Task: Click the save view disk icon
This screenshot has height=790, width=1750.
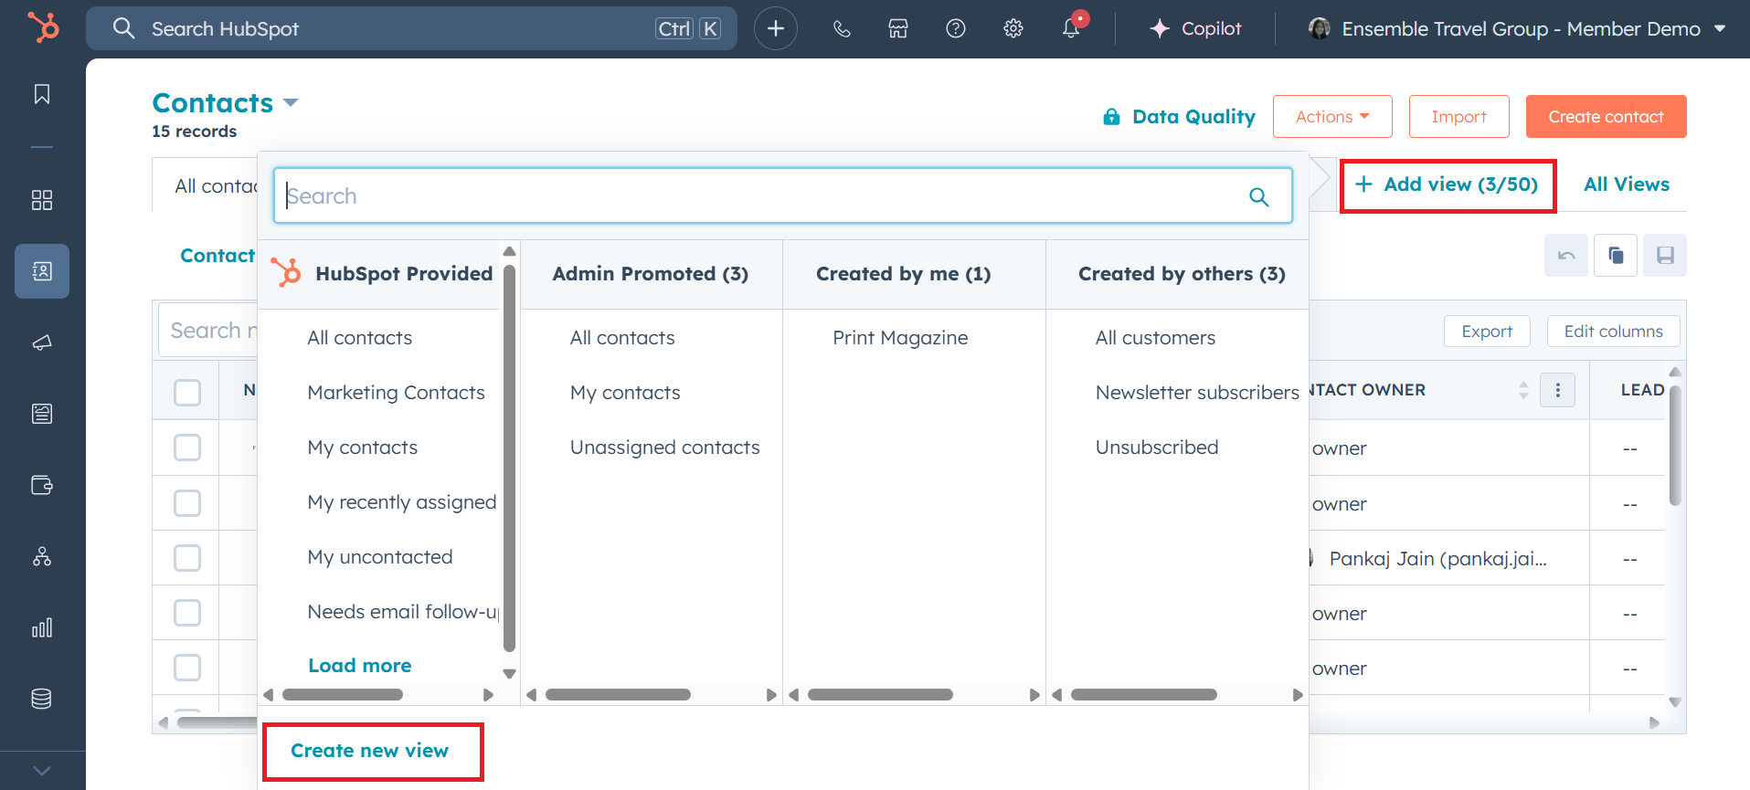Action: click(1665, 256)
